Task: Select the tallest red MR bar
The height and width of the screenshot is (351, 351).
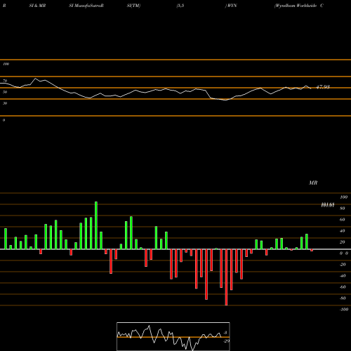Action: pyautogui.click(x=226, y=277)
